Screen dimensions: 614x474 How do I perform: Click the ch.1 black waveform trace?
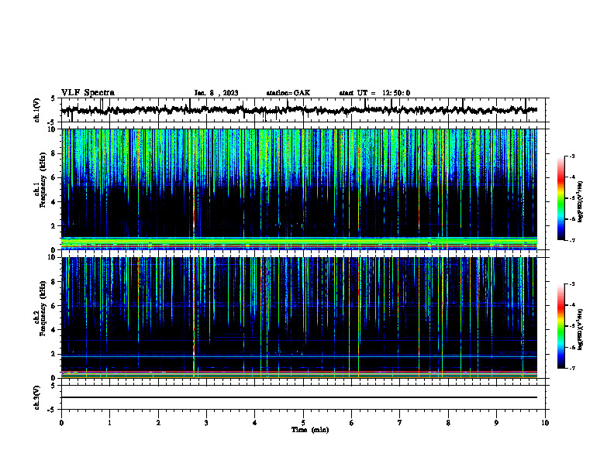299,110
